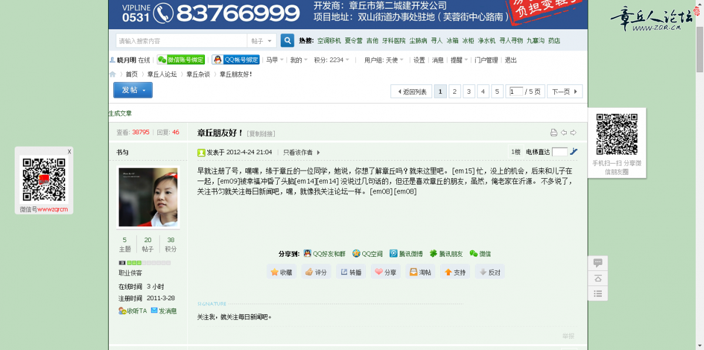Screen dimensions: 704x350
Task: Share to 微信
Action: (x=480, y=254)
